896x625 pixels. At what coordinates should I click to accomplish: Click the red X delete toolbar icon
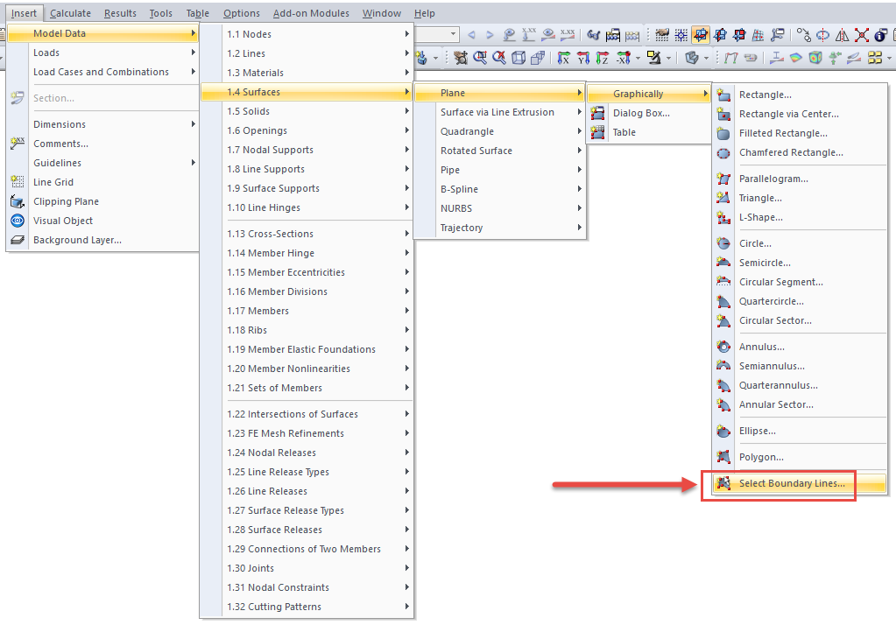[x=861, y=32]
